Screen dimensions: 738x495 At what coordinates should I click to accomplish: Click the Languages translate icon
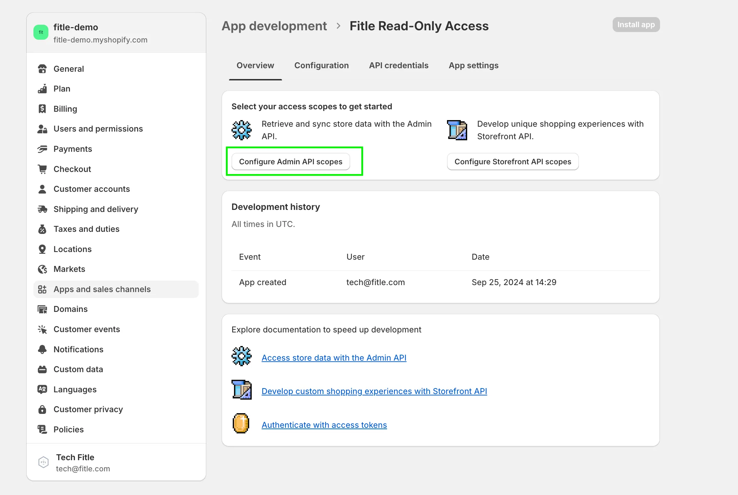tap(42, 390)
